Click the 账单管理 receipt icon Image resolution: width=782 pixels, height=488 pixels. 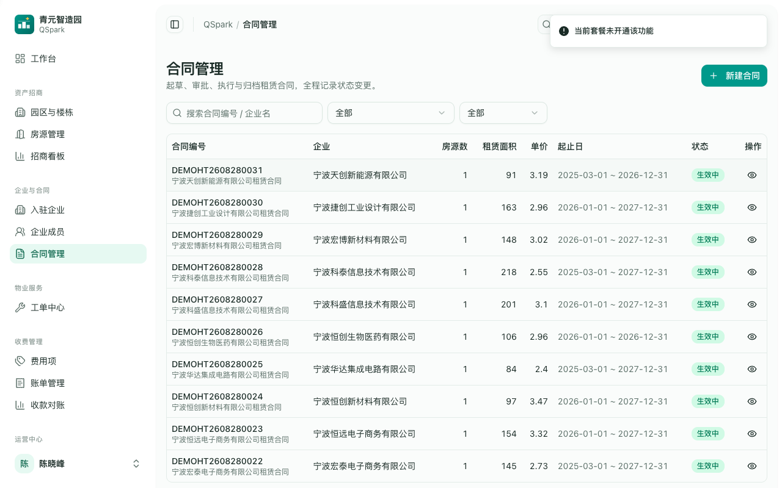click(x=20, y=383)
